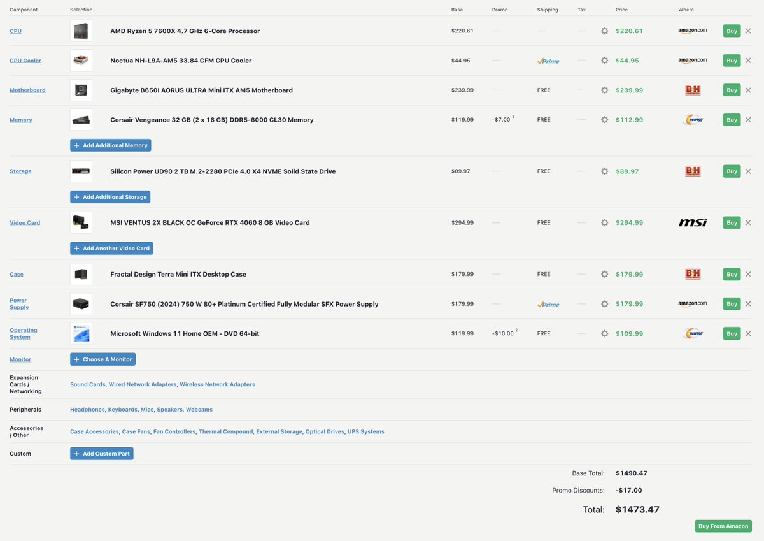The height and width of the screenshot is (541, 764).
Task: Remove the Noctua cooler with X icon
Action: point(748,61)
